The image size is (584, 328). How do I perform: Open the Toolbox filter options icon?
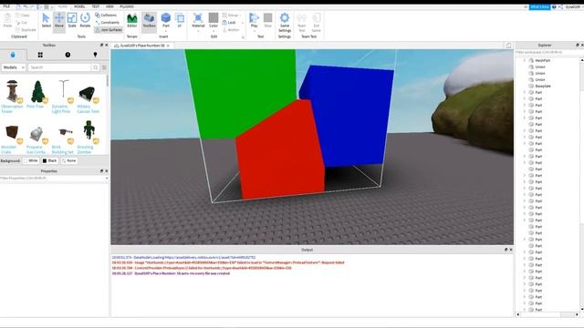coord(104,67)
